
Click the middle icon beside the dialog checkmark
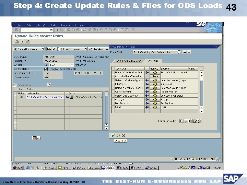click(118, 135)
